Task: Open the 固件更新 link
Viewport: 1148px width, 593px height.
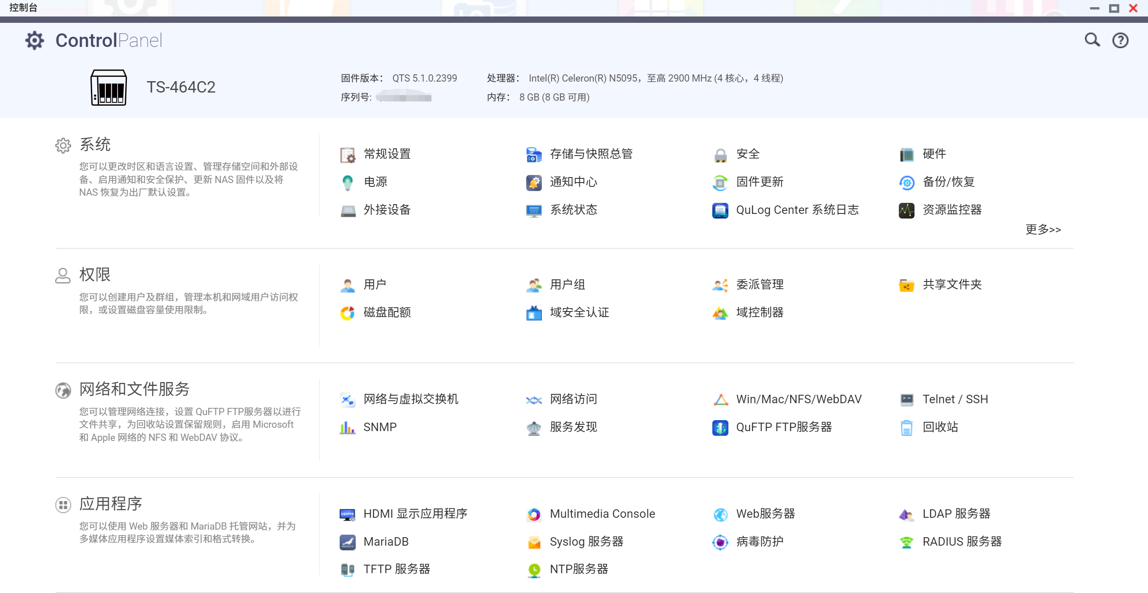Action: [759, 182]
